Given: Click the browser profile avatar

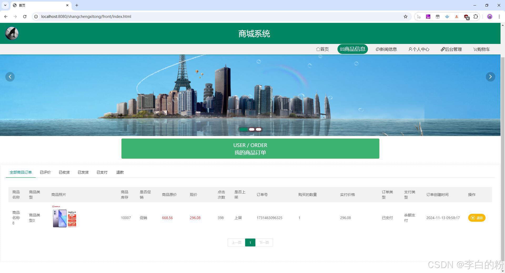Looking at the screenshot, I should pyautogui.click(x=489, y=17).
